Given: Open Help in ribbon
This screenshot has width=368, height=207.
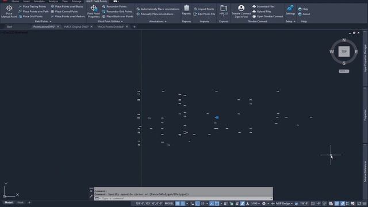Looking at the screenshot, I should click(303, 9).
